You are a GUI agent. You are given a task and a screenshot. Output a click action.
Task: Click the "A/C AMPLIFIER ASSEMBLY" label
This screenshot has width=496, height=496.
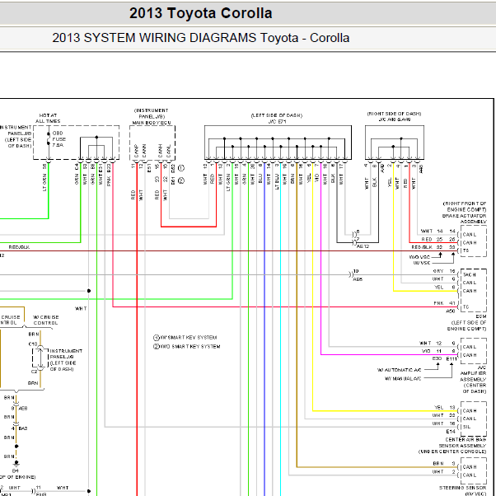pyautogui.click(x=473, y=373)
